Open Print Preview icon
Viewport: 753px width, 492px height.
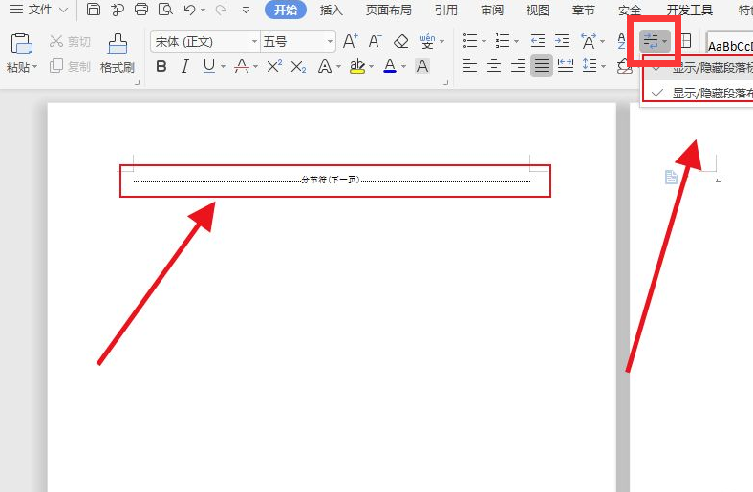click(x=165, y=10)
